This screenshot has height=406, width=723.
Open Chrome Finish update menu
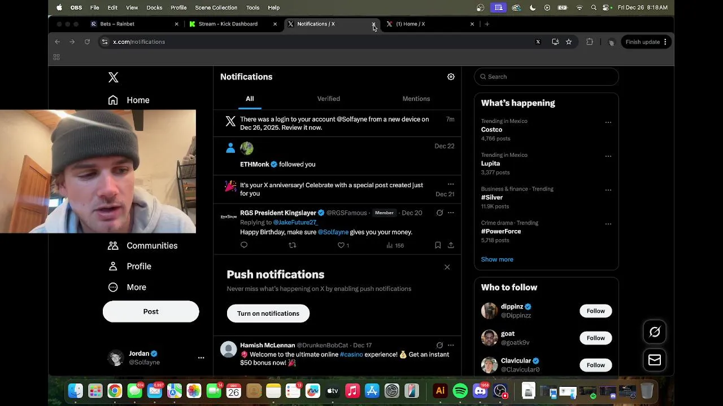click(x=647, y=42)
